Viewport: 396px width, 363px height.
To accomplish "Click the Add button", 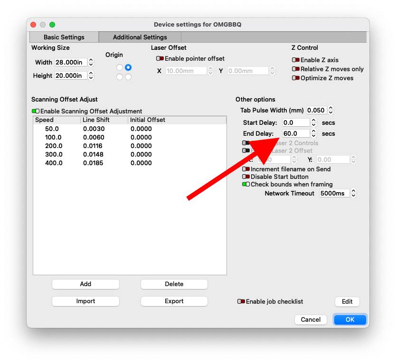I will tap(85, 284).
